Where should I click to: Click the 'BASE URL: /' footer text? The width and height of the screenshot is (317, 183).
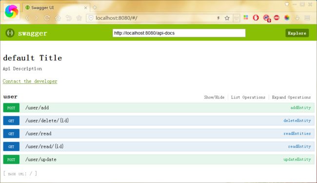tap(20, 174)
